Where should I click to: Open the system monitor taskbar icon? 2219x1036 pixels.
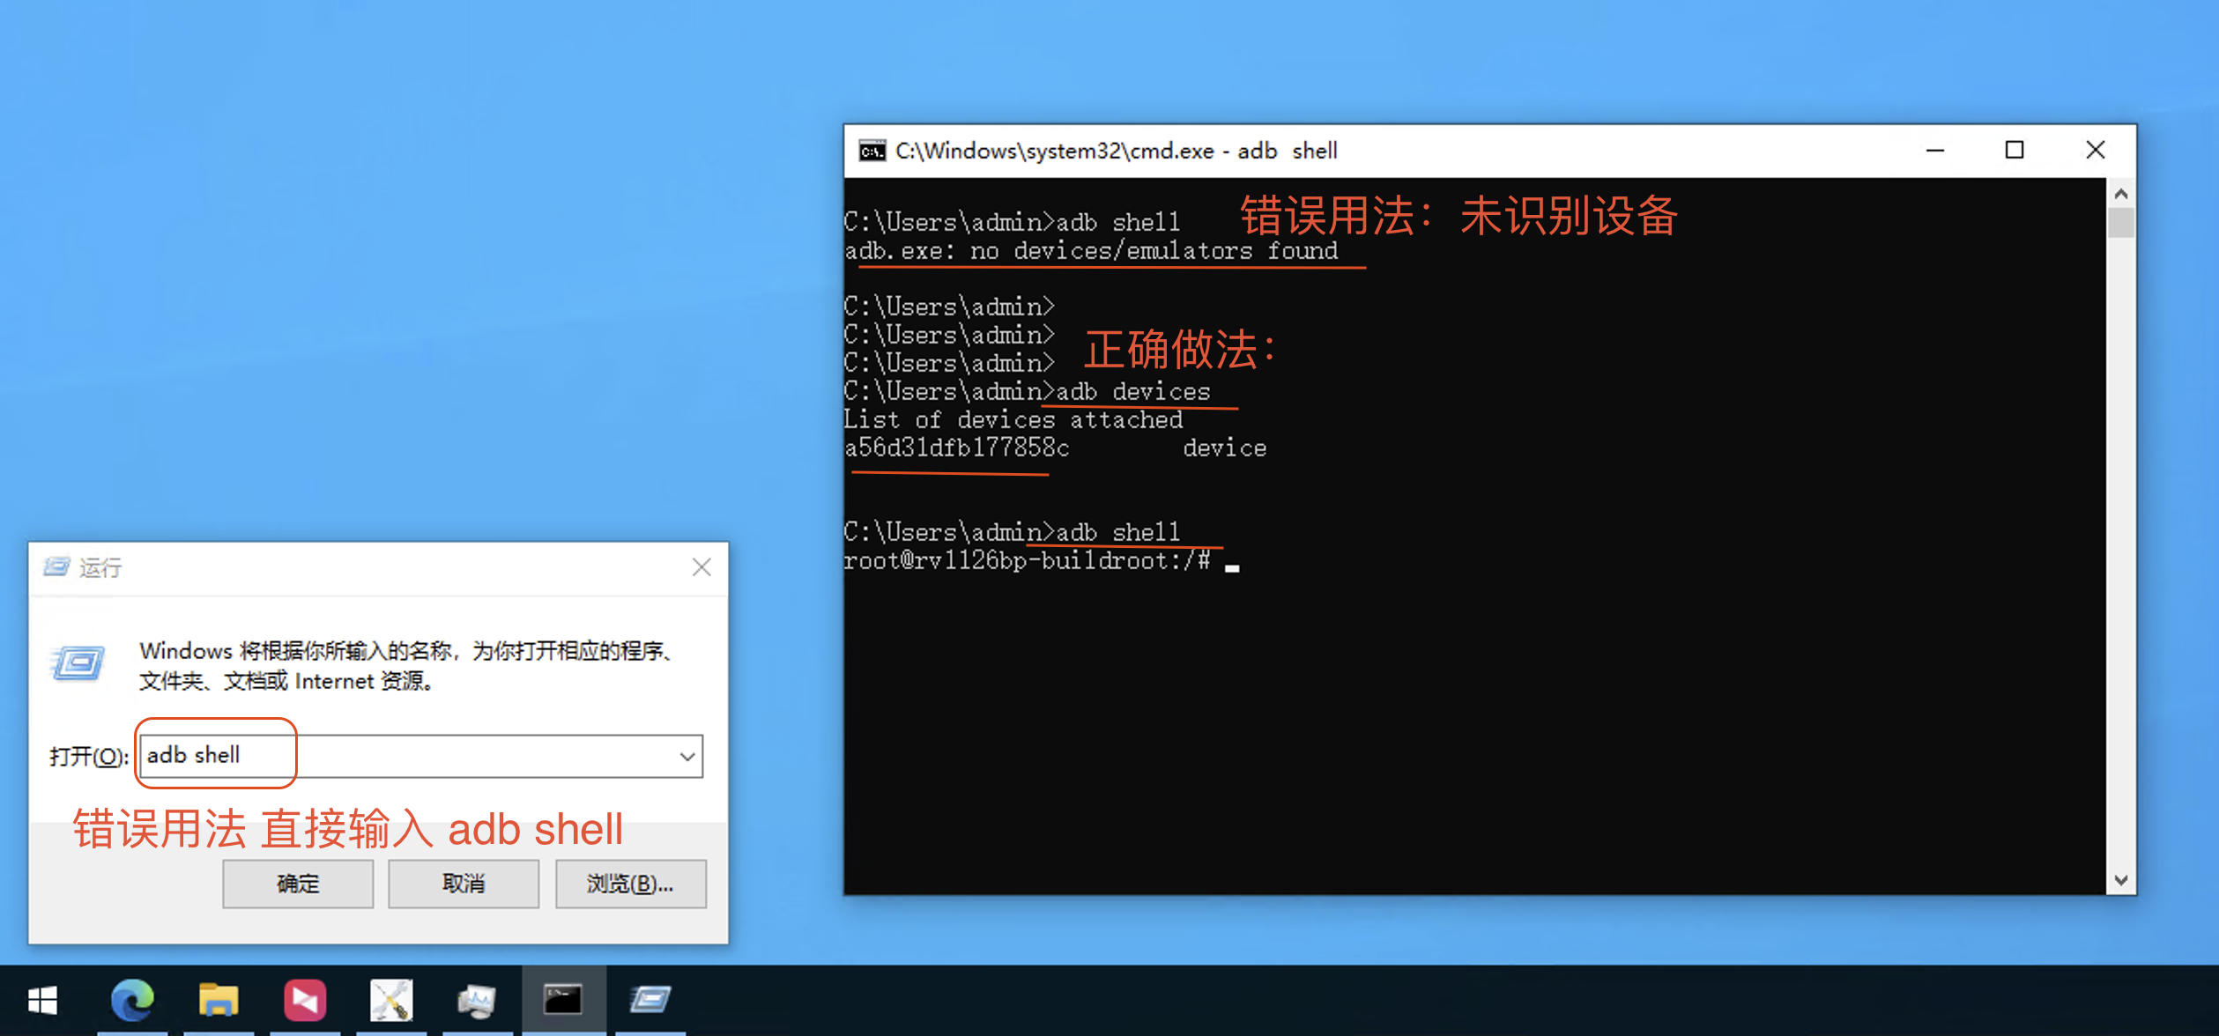click(x=477, y=1001)
